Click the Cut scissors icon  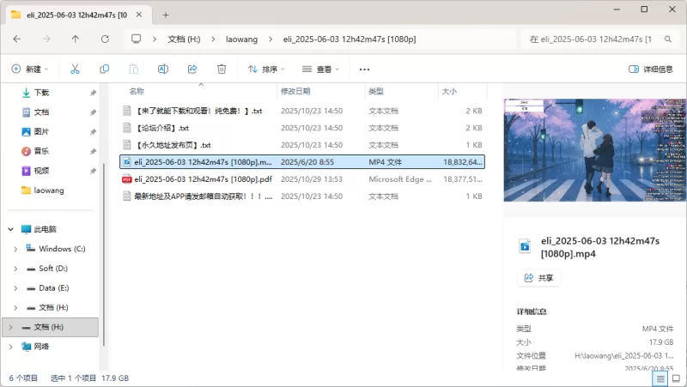coord(75,69)
